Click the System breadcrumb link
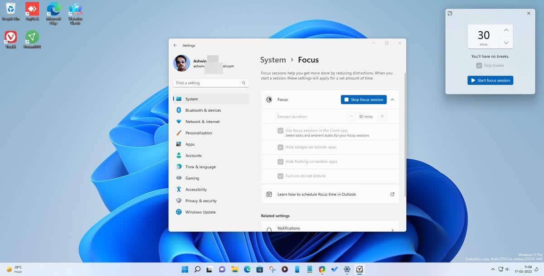The image size is (544, 276). pos(273,60)
